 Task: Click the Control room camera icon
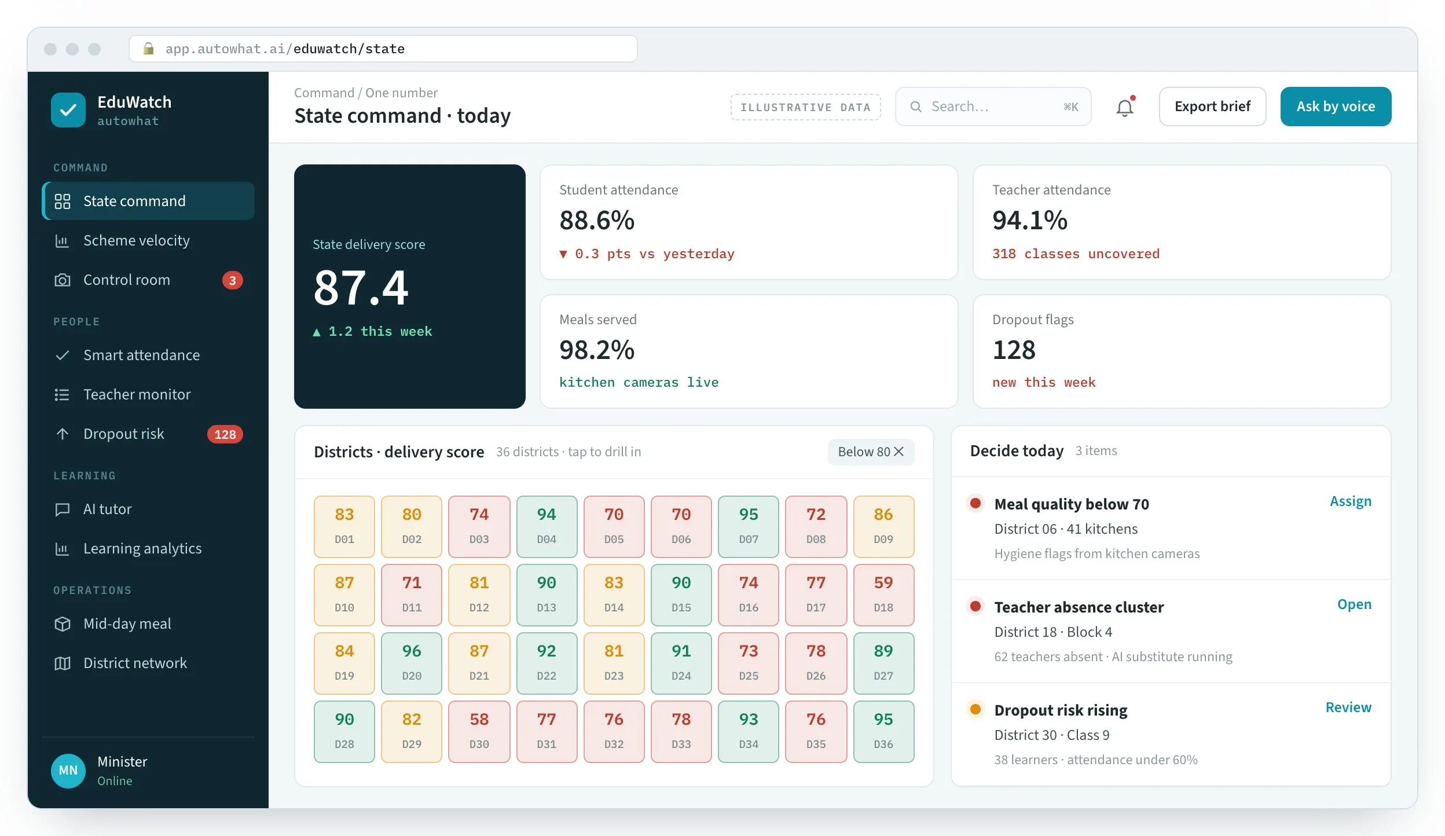[x=62, y=280]
